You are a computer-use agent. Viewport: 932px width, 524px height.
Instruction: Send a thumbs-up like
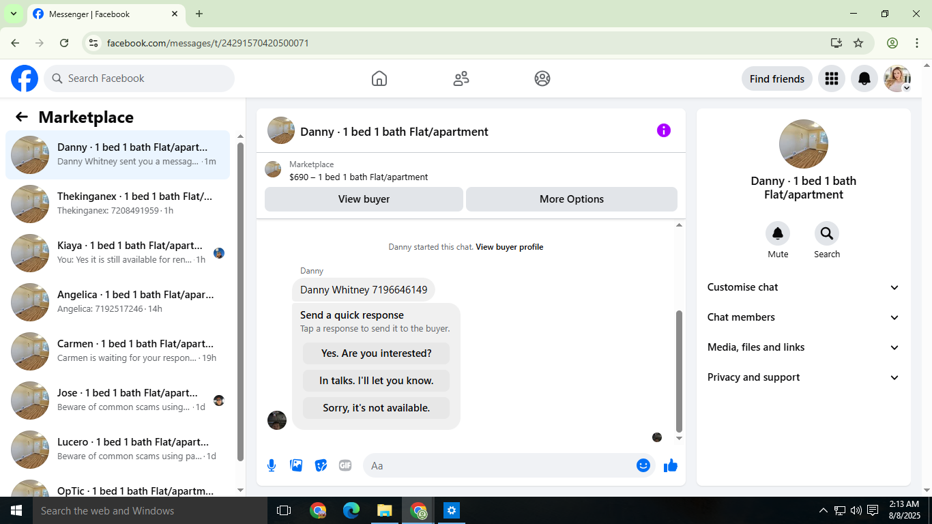[671, 465]
